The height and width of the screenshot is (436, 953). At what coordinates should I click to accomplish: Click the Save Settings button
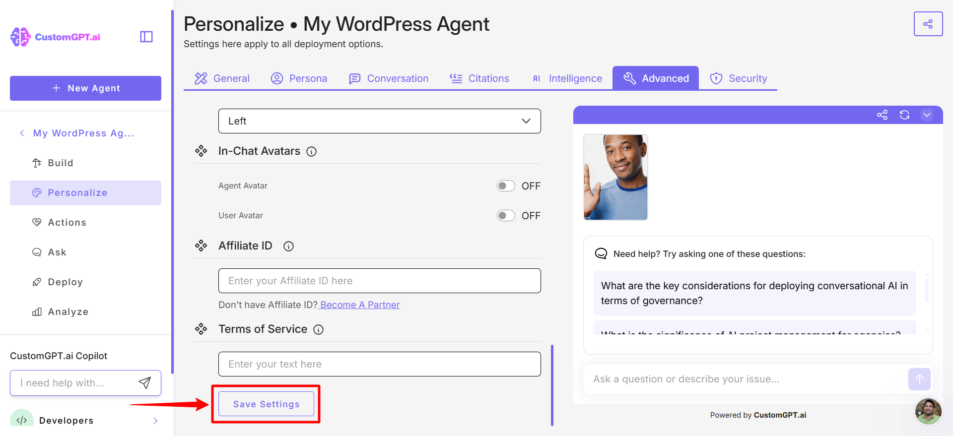point(267,404)
